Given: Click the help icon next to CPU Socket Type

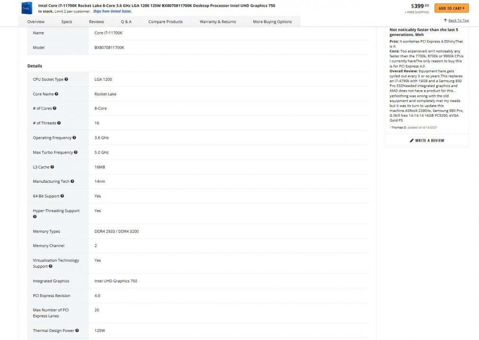Looking at the screenshot, I should pyautogui.click(x=66, y=79).
